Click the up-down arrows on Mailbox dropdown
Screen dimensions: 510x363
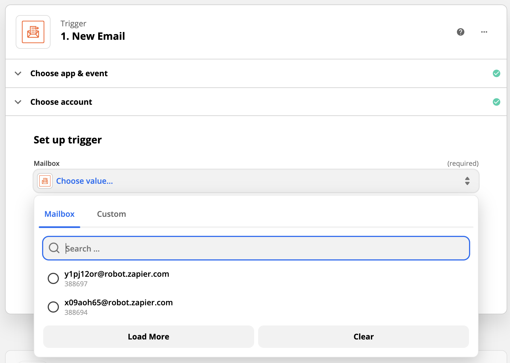pyautogui.click(x=467, y=181)
